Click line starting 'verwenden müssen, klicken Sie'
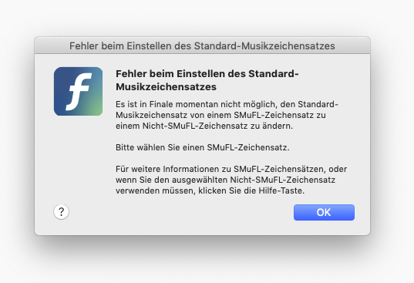Screen dimensions: 414x283 (210, 190)
